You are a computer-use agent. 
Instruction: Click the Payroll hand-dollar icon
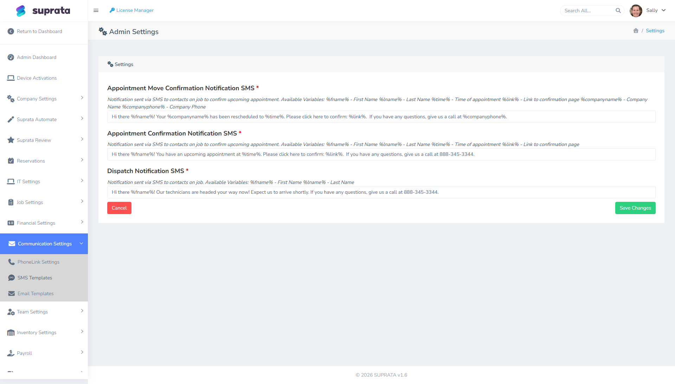tap(11, 353)
